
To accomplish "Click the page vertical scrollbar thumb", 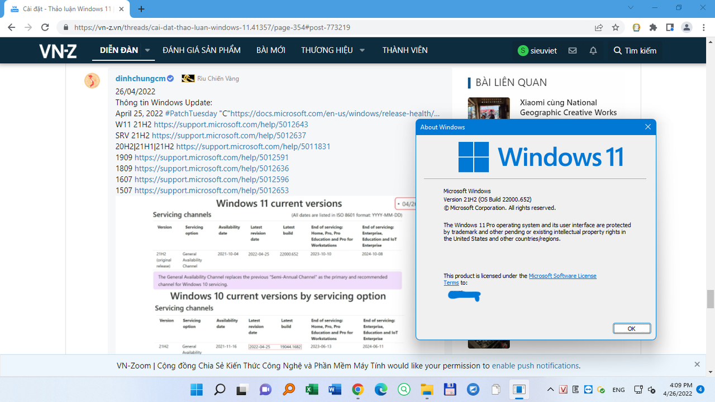I will point(711,299).
